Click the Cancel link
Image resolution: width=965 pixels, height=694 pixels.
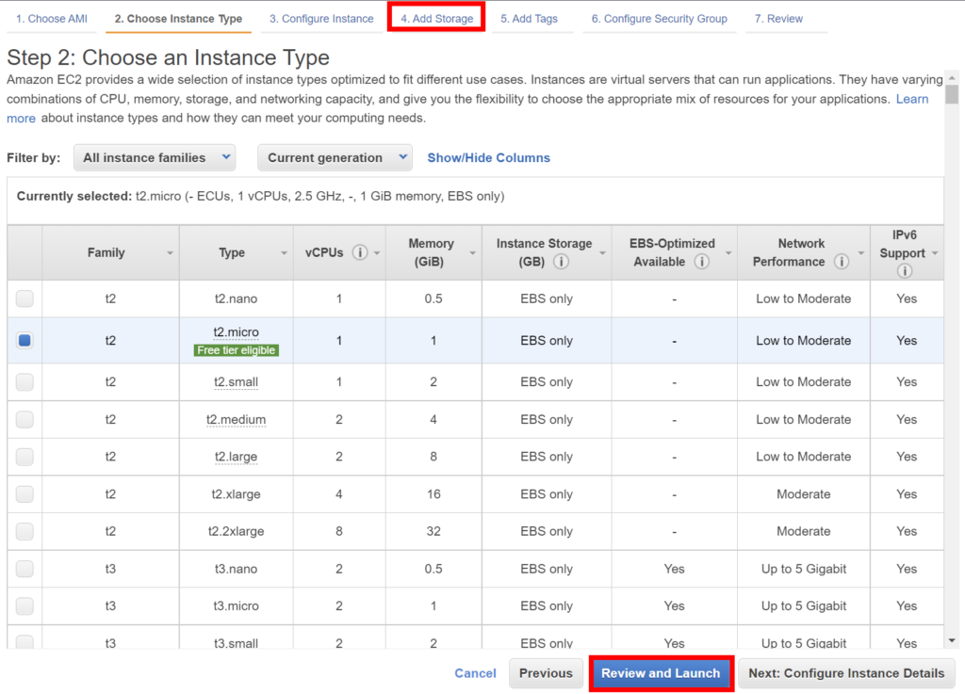(x=475, y=673)
